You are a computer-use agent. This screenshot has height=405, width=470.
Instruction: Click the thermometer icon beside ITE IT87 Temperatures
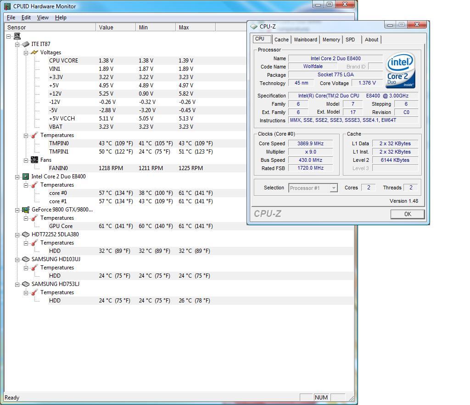34,135
